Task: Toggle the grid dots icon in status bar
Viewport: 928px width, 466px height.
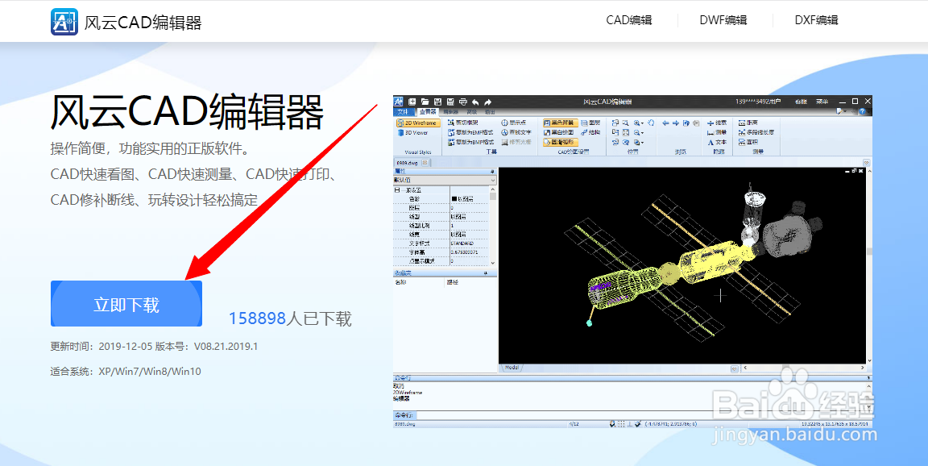Action: 621,423
